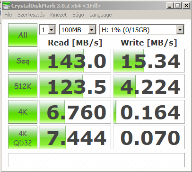Viewport: 192px width, 172px height.
Task: Click the 4K QD32 read result 7.444
Action: (x=75, y=137)
